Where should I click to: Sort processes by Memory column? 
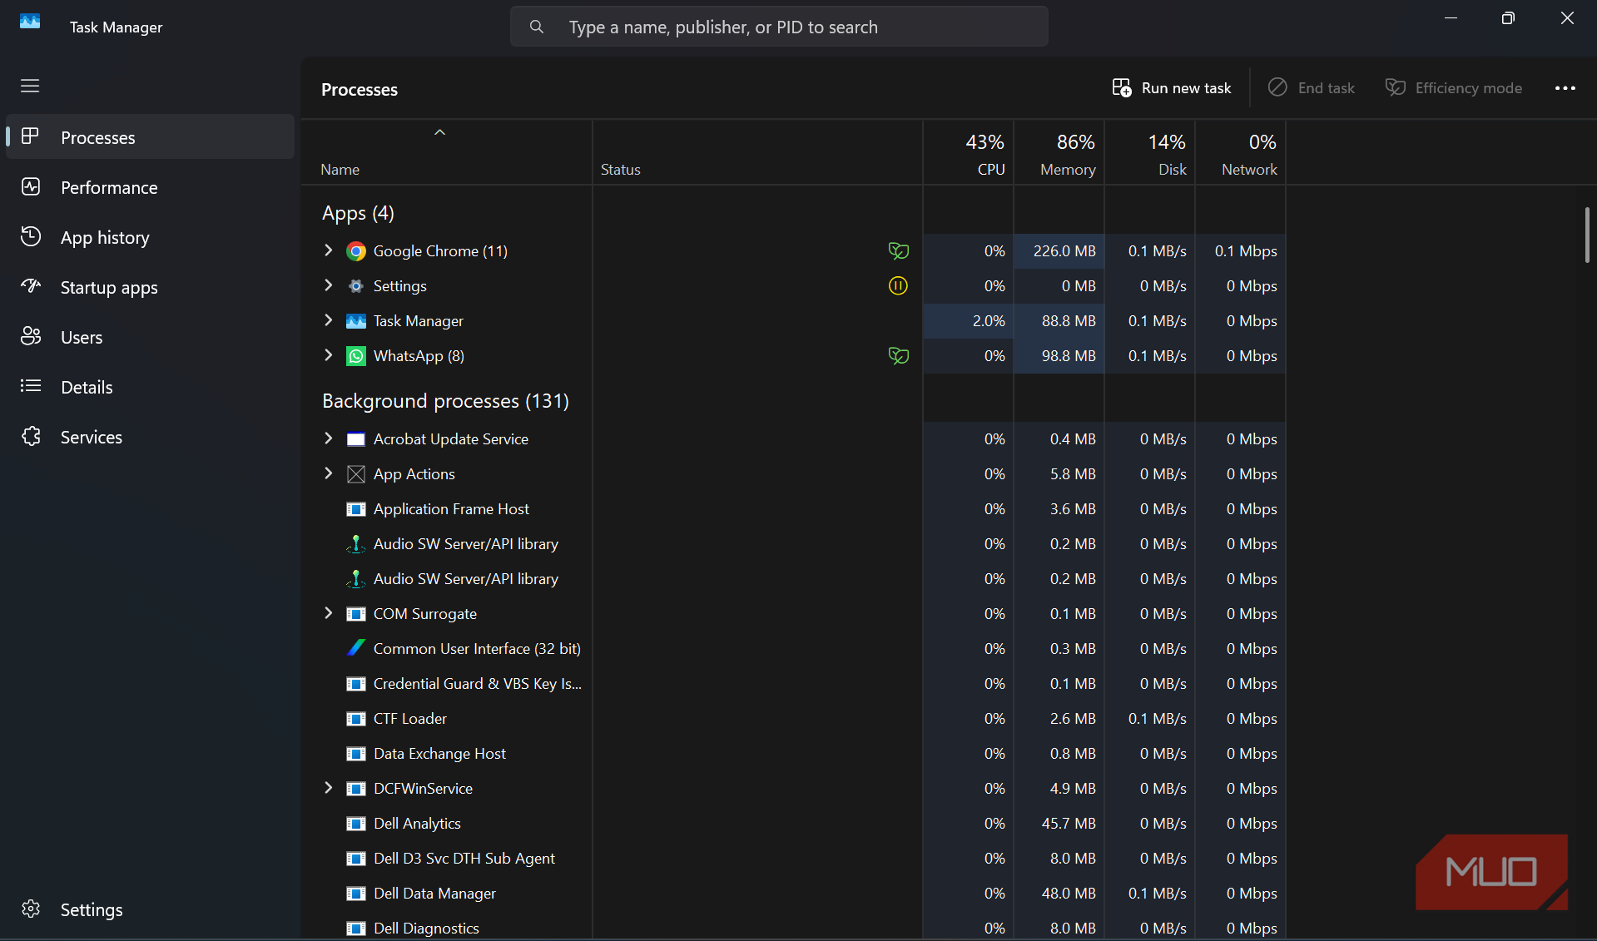tap(1059, 153)
